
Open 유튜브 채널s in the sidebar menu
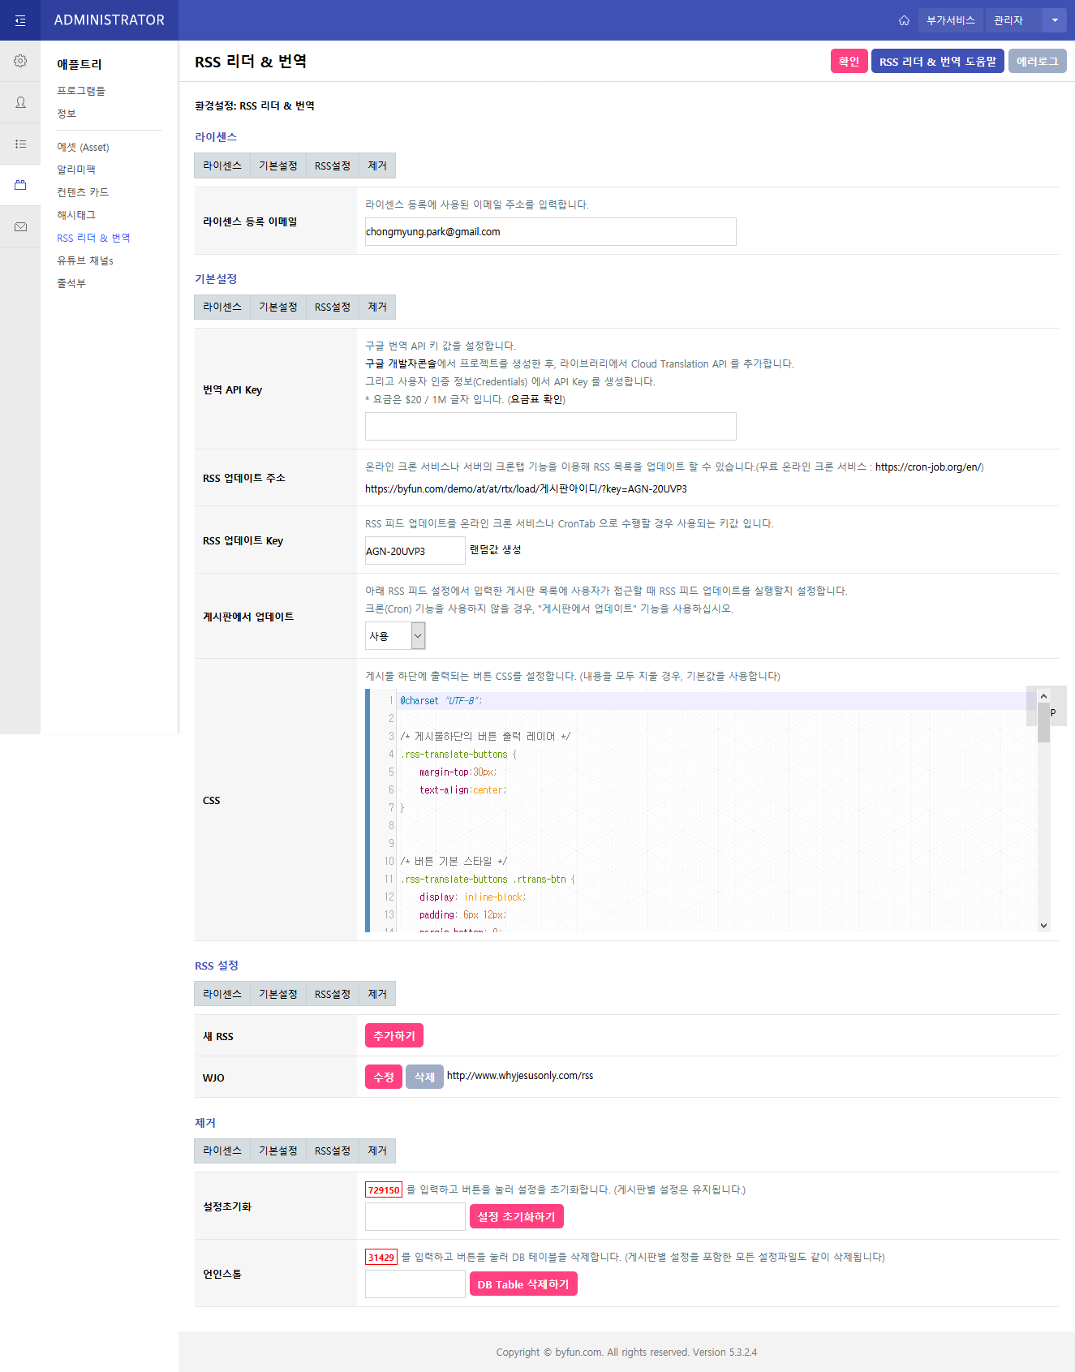coord(85,260)
